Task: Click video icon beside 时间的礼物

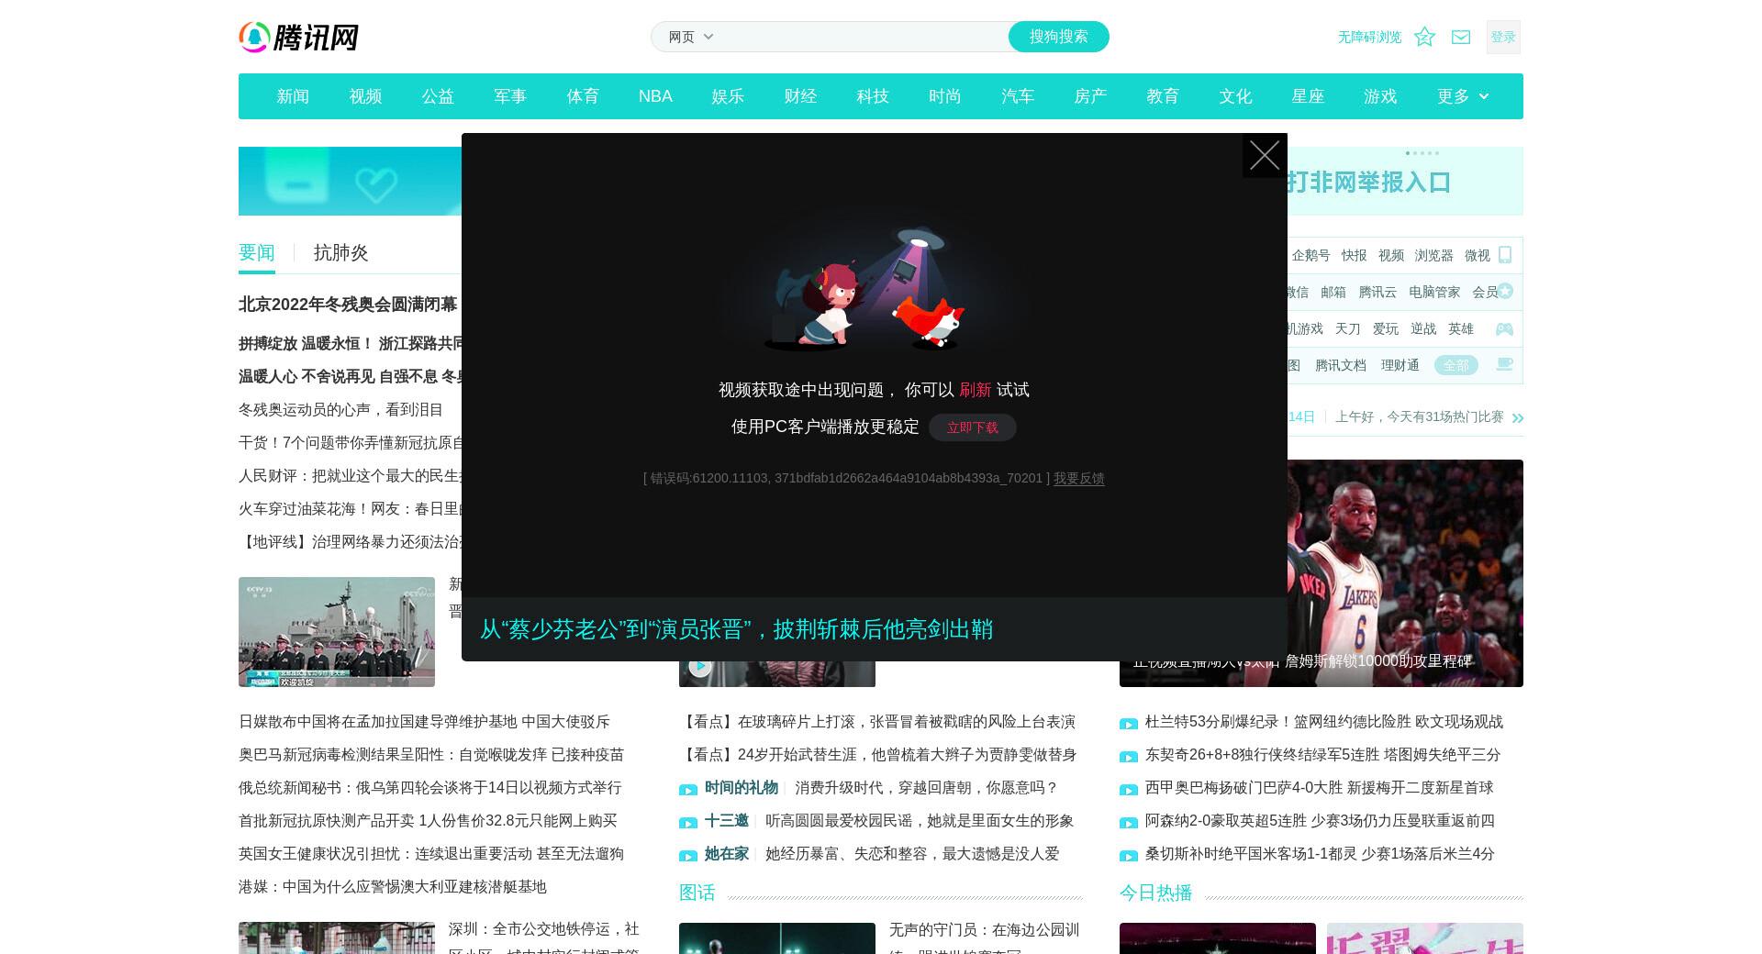Action: coord(688,789)
